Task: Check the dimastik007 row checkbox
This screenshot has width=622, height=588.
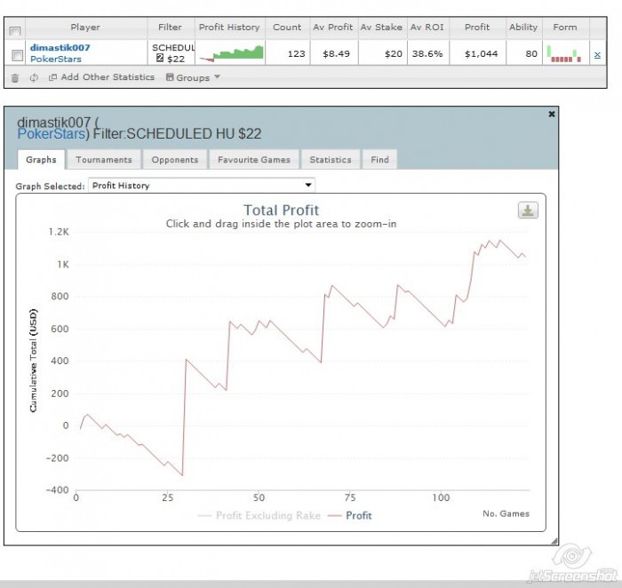Action: [17, 55]
